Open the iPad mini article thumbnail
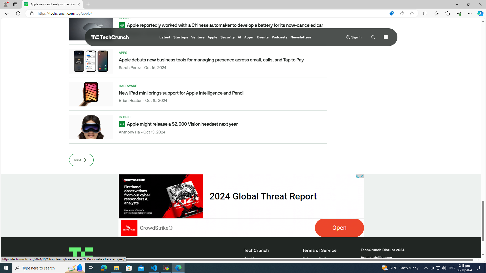 click(91, 94)
